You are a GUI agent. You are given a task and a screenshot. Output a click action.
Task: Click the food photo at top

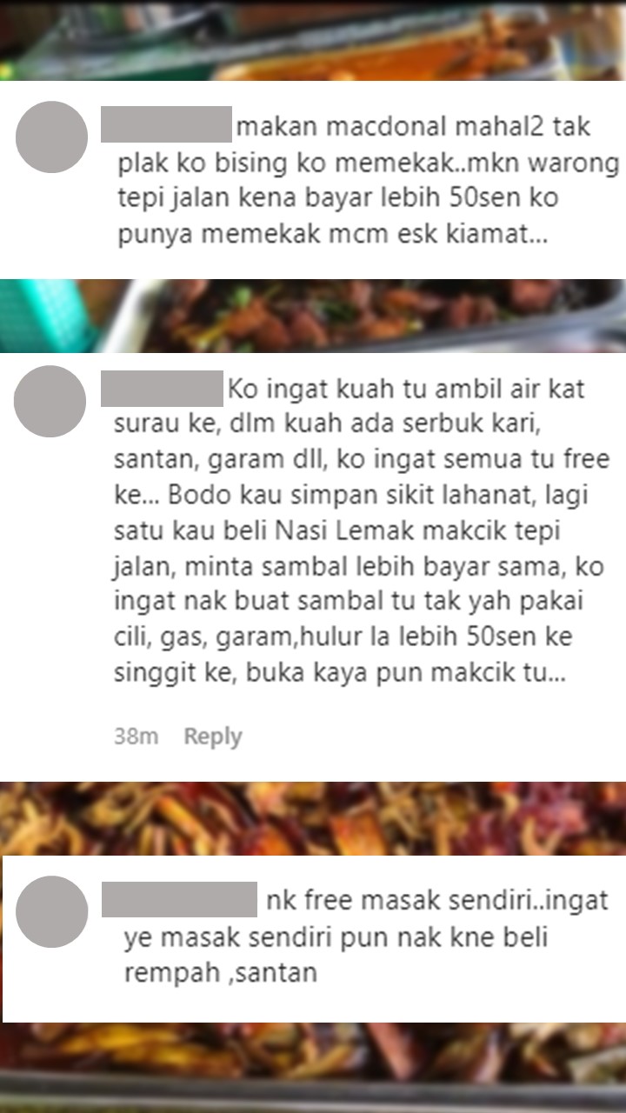pyautogui.click(x=313, y=40)
